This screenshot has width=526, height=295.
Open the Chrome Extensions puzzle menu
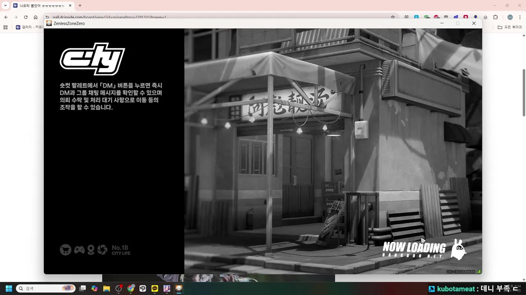(495, 17)
